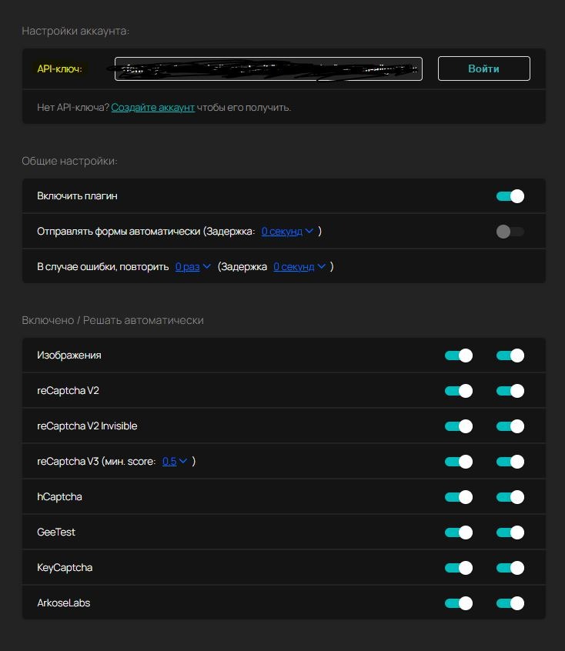Click the Общие настройки: heading
Viewport: 565px width, 651px height.
tap(69, 161)
